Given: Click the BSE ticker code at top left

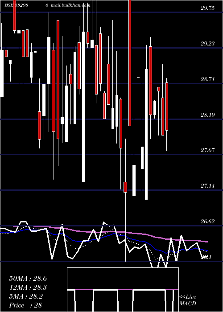Looking at the screenshot, I should (x=17, y=5).
